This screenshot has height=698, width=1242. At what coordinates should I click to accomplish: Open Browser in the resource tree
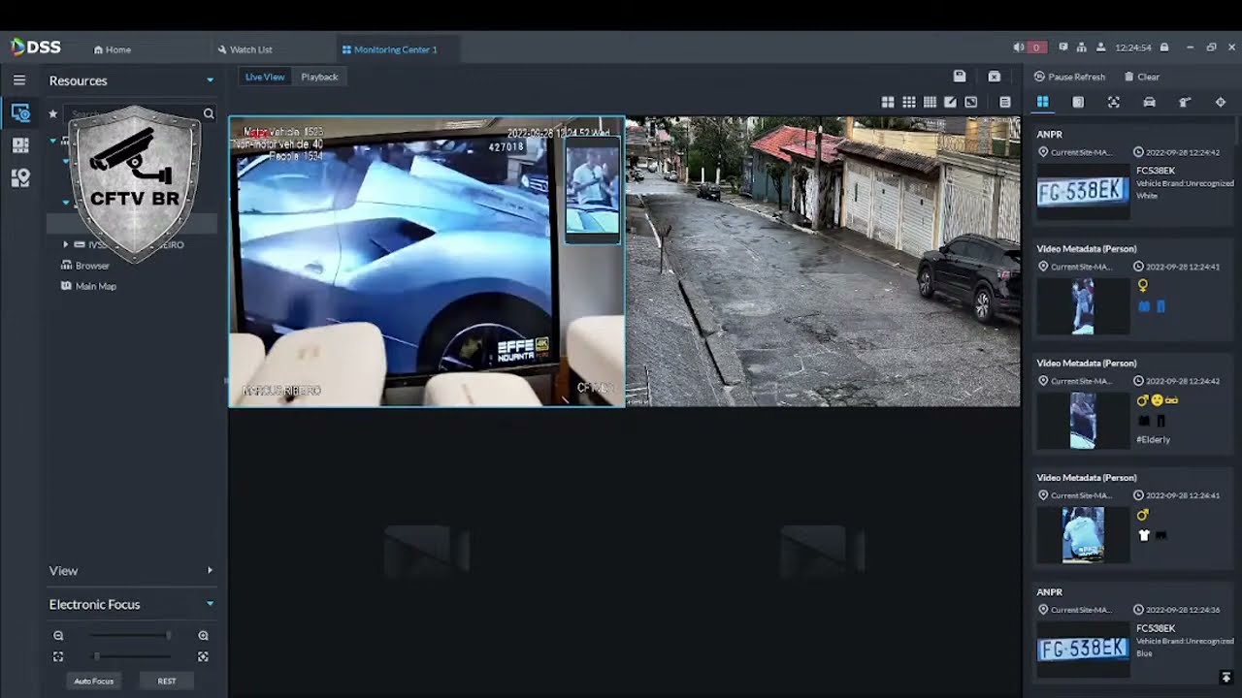click(85, 266)
